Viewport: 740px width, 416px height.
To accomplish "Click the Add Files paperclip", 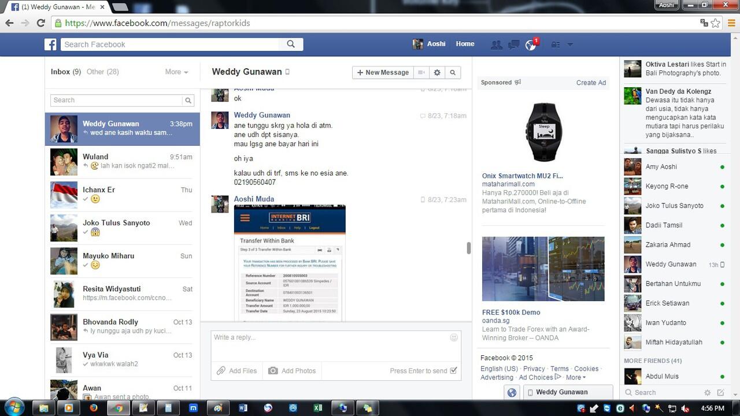I will tap(237, 371).
